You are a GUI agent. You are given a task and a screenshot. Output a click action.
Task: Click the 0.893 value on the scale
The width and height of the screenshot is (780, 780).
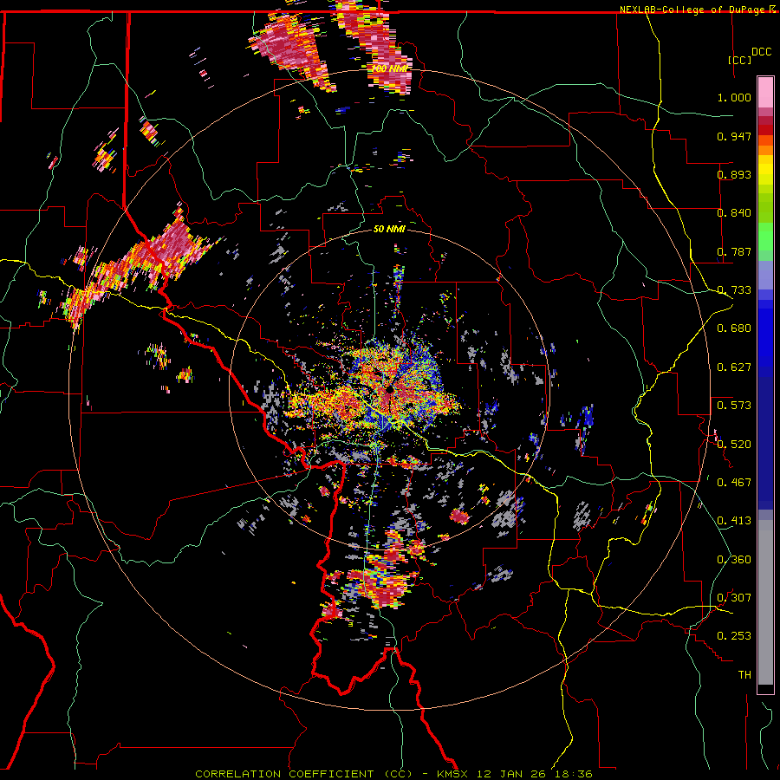coord(734,174)
